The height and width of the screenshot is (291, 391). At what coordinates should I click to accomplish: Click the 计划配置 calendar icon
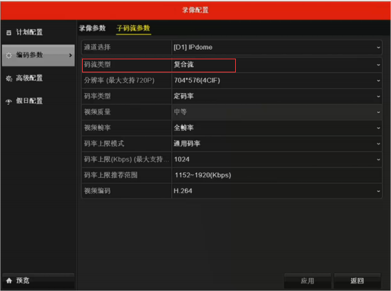point(9,32)
